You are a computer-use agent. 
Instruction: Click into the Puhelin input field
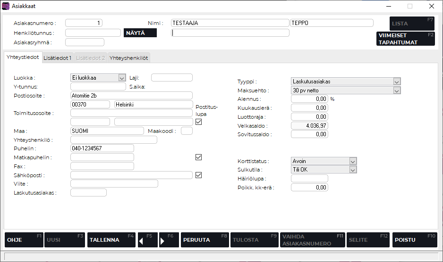tap(102, 148)
